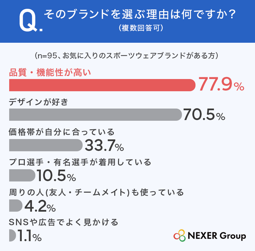Screen dimensions: 255x251
Task: Click the gray 10.5% pro athletes bar
Action: coord(22,175)
